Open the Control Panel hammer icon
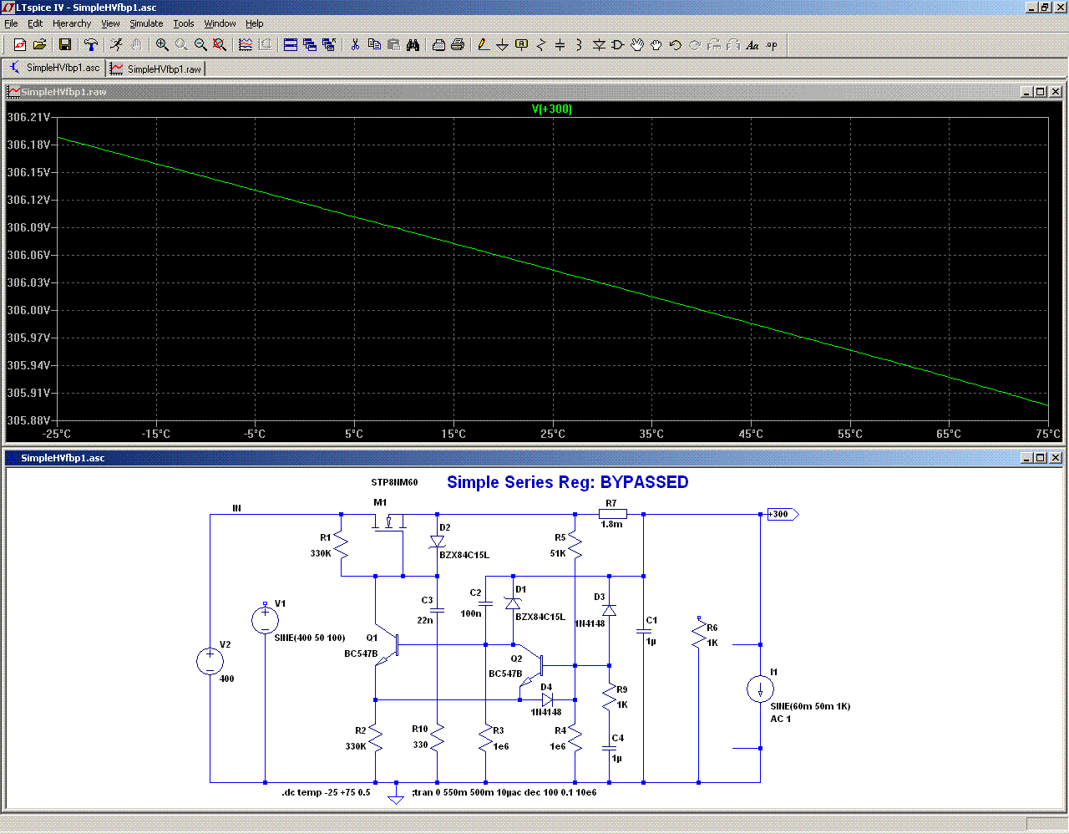 pos(91,45)
